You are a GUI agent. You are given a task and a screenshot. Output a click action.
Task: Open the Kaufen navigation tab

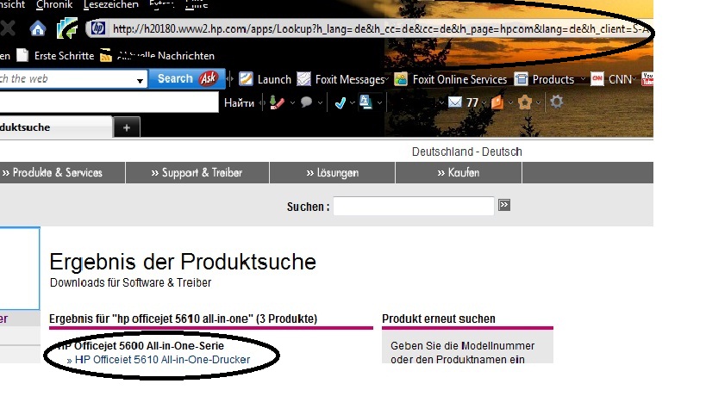pos(459,172)
